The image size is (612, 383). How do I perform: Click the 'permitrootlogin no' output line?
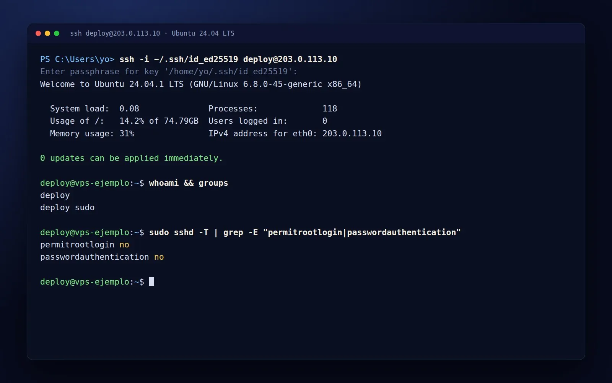(85, 245)
